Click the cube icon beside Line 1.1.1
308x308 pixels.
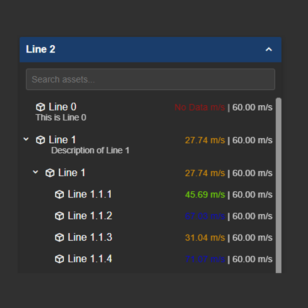(60, 194)
